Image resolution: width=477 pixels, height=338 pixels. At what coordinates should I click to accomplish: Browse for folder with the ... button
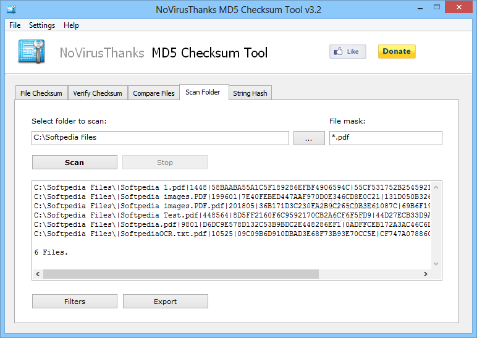(309, 138)
